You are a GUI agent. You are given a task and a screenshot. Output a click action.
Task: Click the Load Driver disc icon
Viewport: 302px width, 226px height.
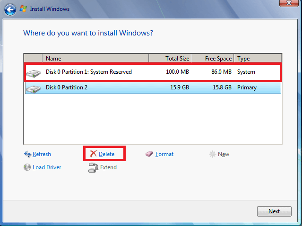[27, 167]
